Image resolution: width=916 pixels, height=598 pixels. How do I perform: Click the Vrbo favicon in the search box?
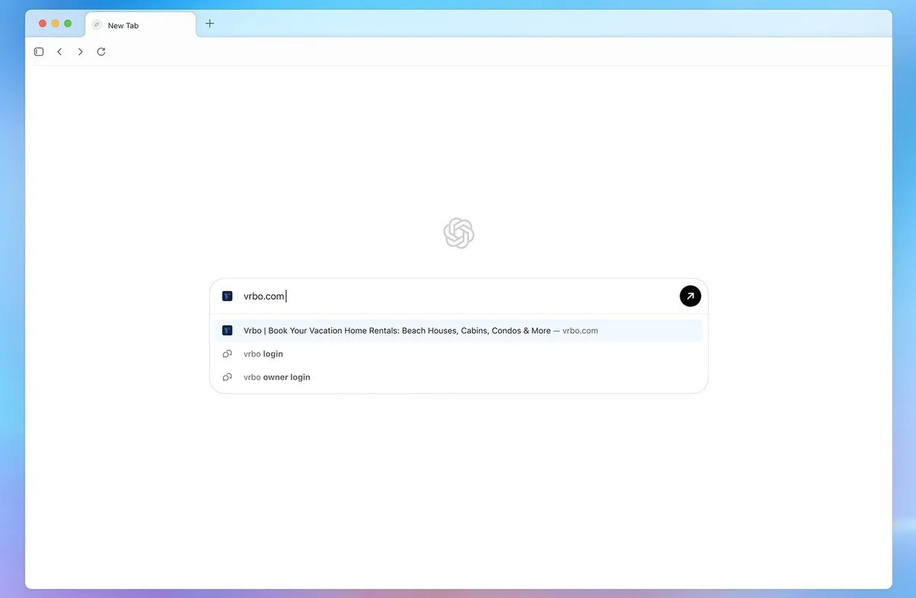coord(228,296)
